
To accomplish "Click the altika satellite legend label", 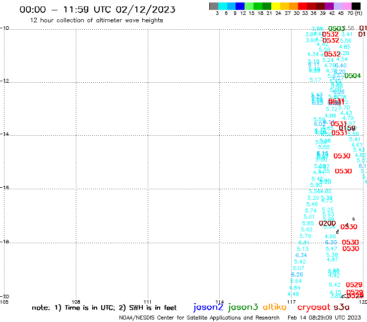I will click(275, 307).
